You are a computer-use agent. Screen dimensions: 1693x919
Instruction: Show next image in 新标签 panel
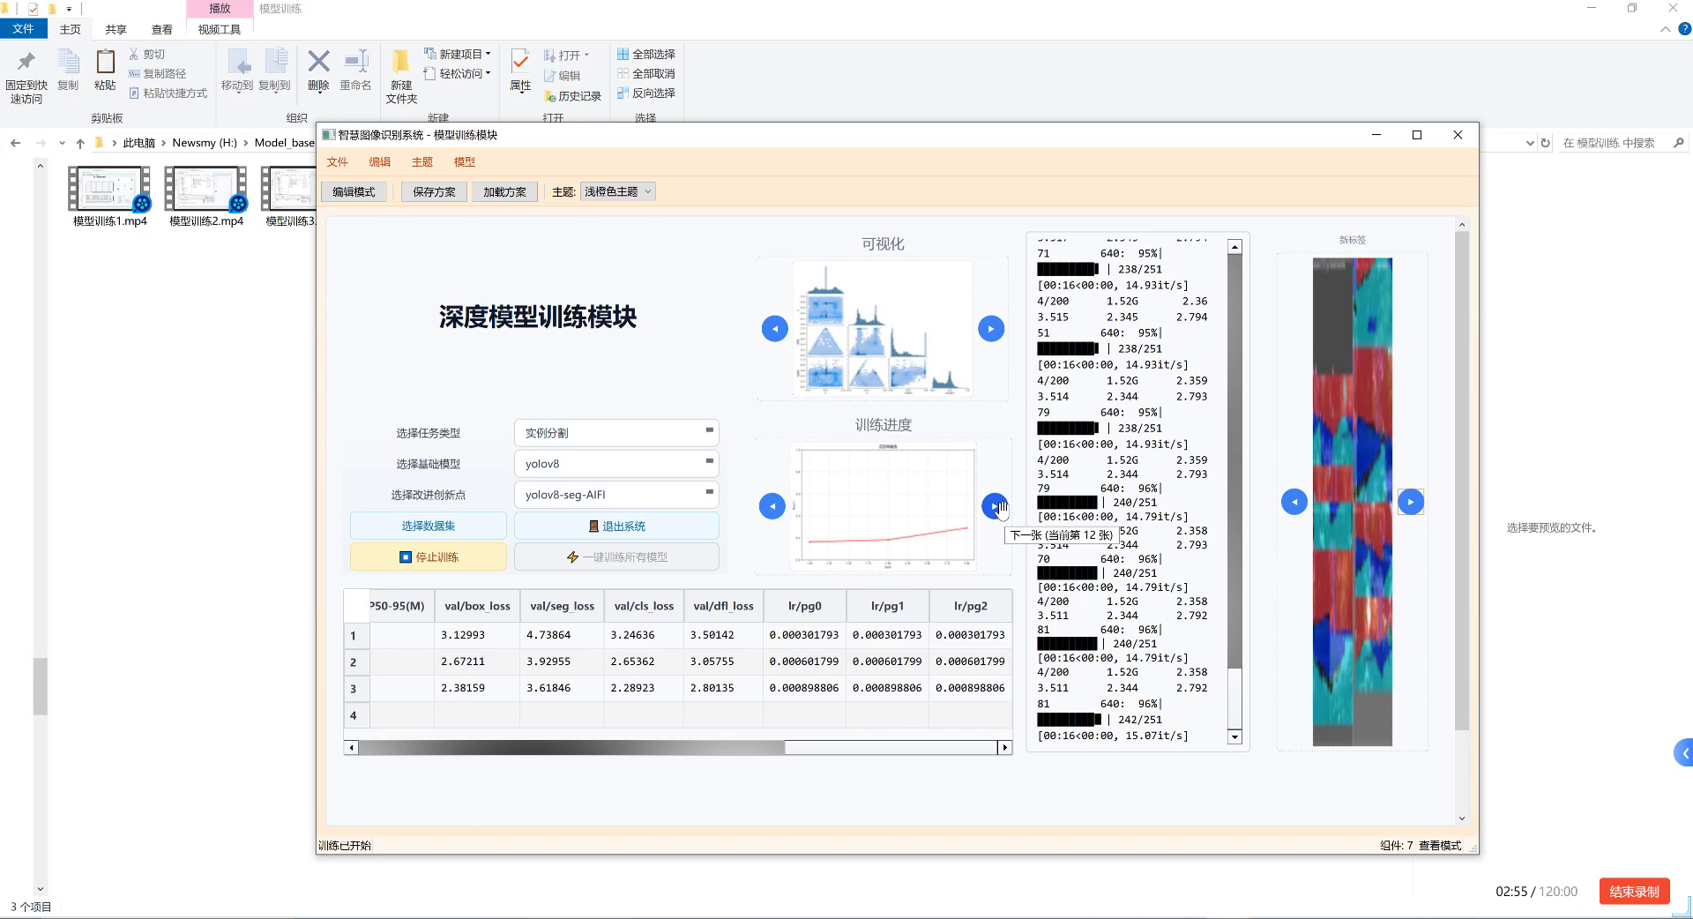coord(1411,502)
